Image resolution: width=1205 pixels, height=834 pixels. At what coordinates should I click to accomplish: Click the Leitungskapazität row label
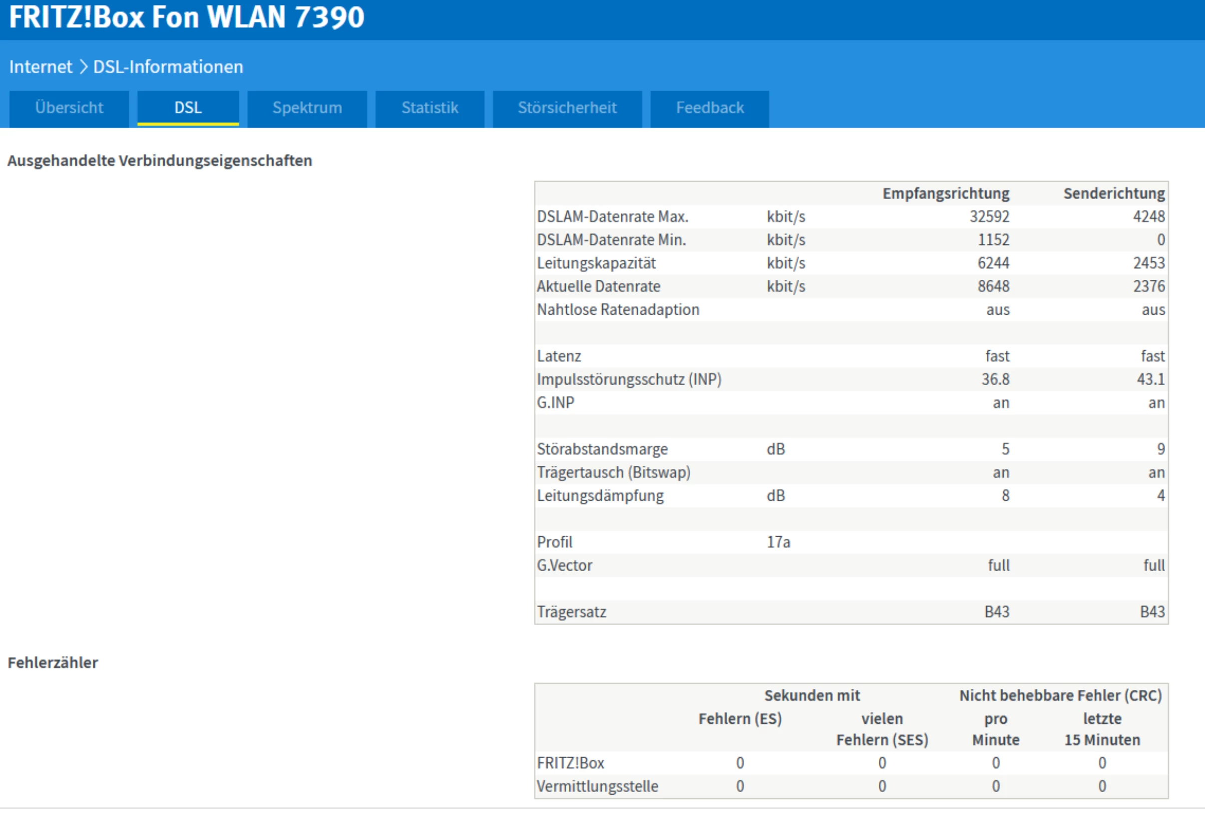coord(596,263)
